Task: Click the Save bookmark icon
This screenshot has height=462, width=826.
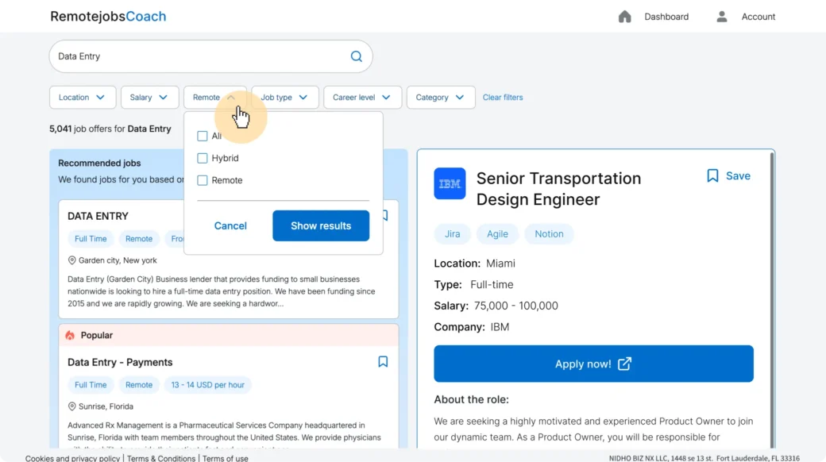Action: point(712,176)
